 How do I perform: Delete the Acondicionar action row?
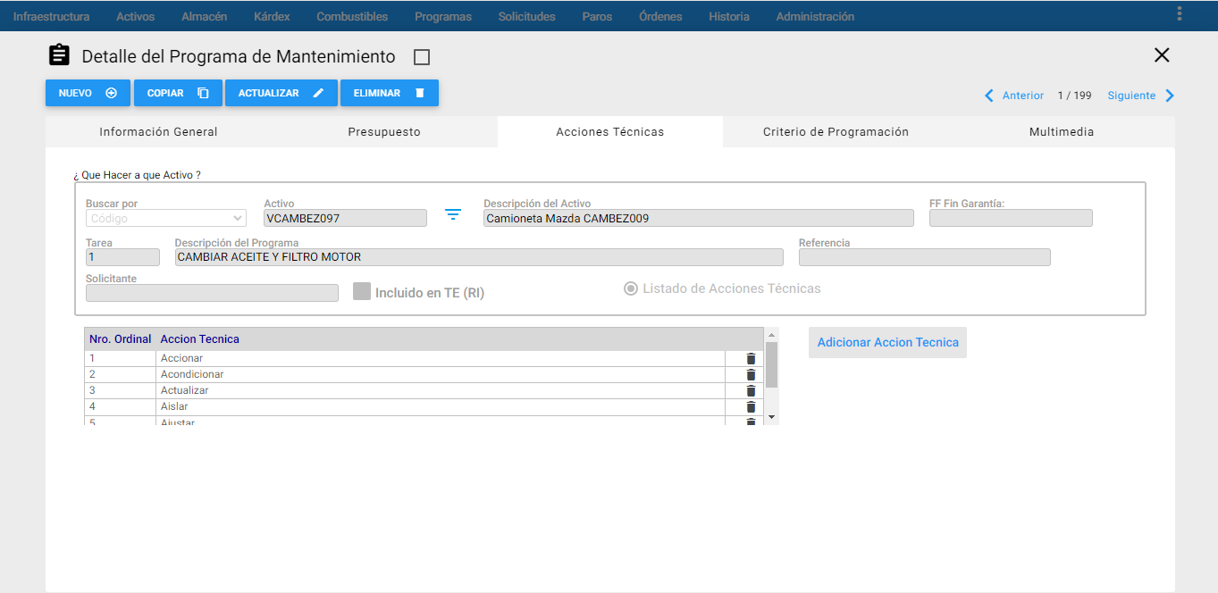tap(751, 374)
